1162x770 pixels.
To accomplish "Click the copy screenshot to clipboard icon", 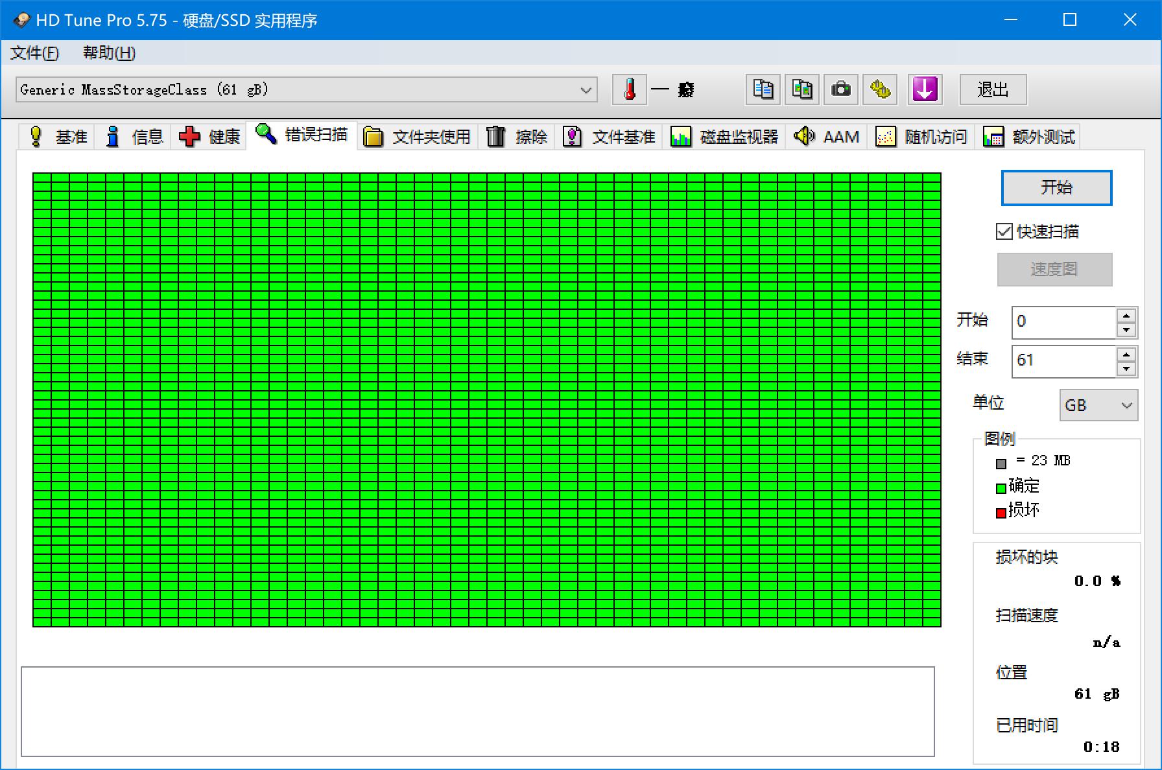I will click(802, 89).
